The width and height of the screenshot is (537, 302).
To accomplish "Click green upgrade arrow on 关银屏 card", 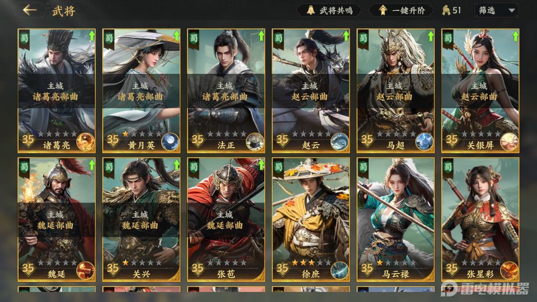I will click(516, 36).
